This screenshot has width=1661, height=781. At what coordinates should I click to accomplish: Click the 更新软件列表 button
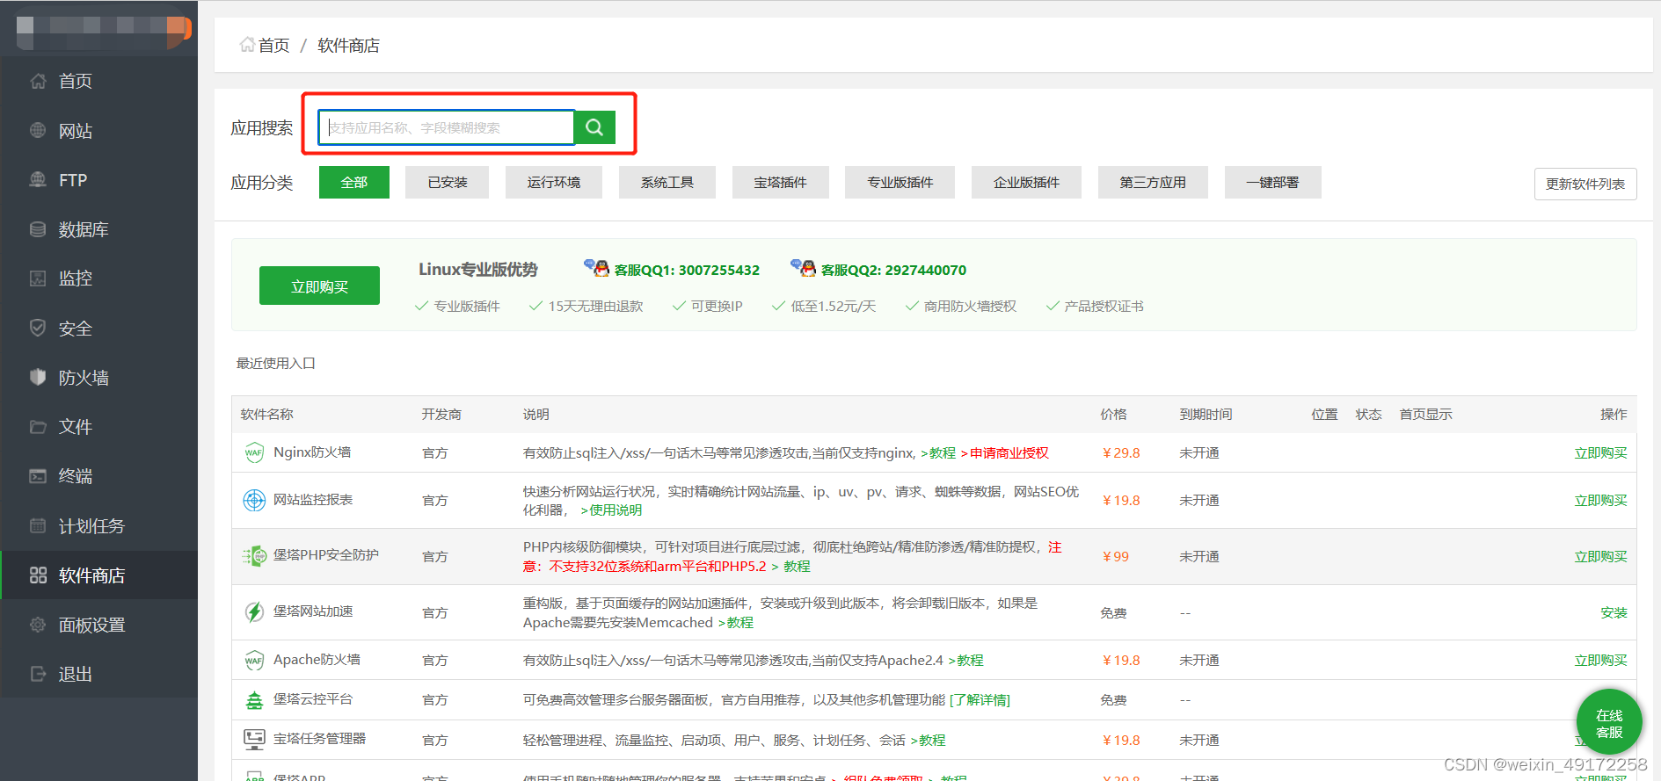point(1585,184)
